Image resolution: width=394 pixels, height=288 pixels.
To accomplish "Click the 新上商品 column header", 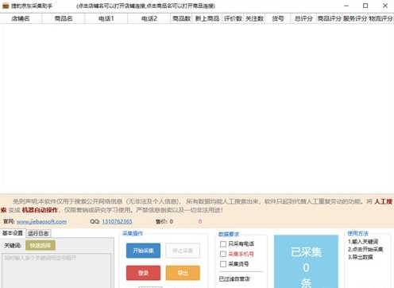I will point(207,18).
